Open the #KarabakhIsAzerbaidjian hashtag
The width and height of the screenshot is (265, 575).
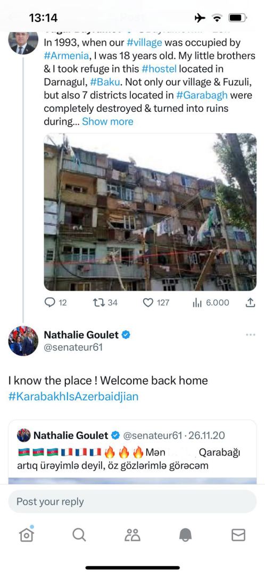coord(73,397)
